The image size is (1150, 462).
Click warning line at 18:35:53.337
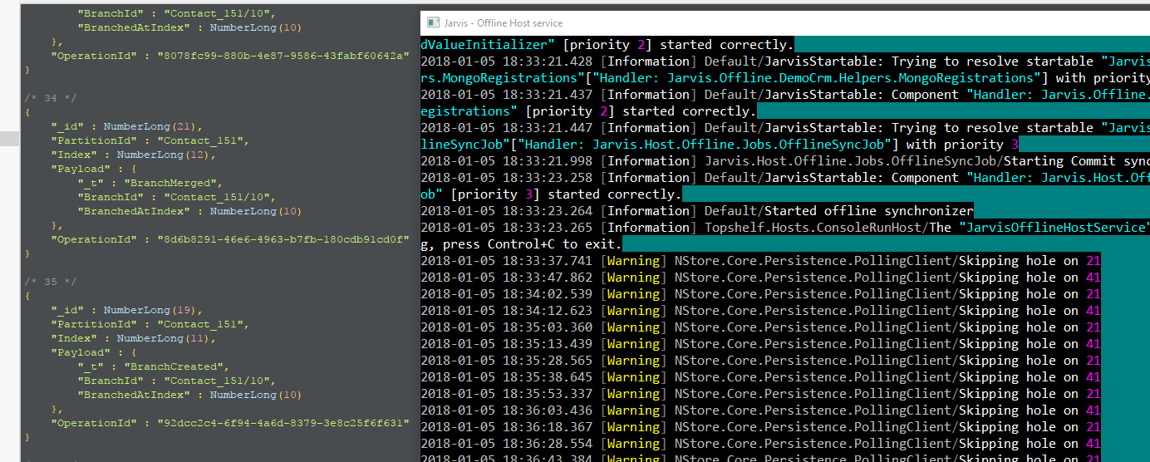(760, 394)
